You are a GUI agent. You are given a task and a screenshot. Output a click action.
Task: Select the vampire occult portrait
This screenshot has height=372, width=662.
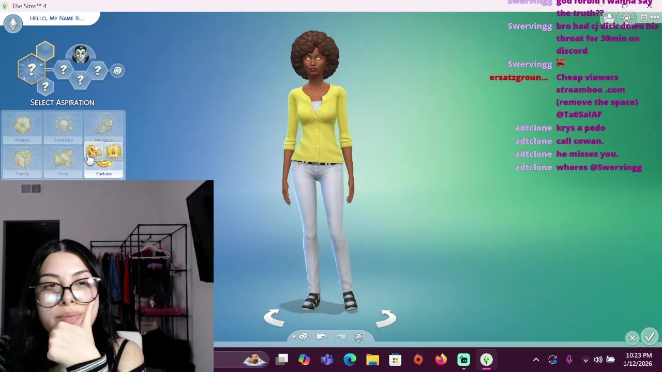[80, 54]
